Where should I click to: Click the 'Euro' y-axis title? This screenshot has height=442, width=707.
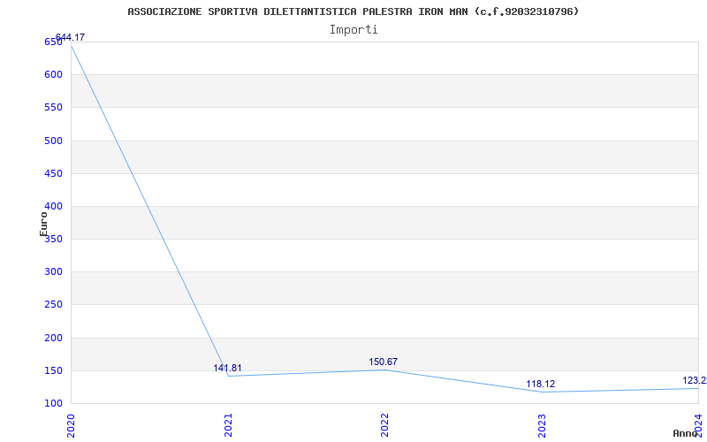click(x=43, y=225)
